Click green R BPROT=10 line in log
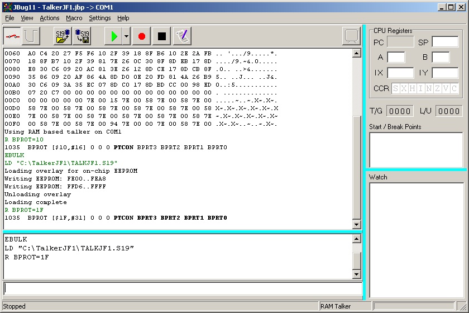 (x=24, y=140)
